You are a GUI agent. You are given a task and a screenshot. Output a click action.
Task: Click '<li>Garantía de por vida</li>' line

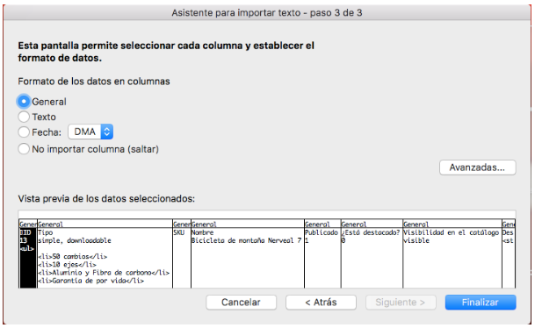tap(90, 281)
